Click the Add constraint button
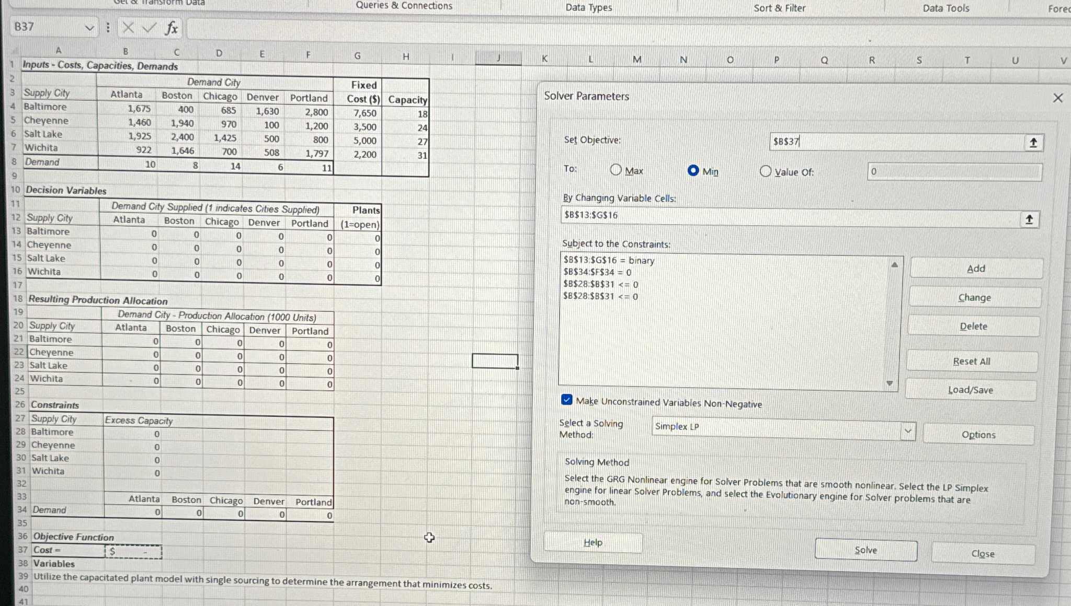This screenshot has height=606, width=1071. [976, 269]
